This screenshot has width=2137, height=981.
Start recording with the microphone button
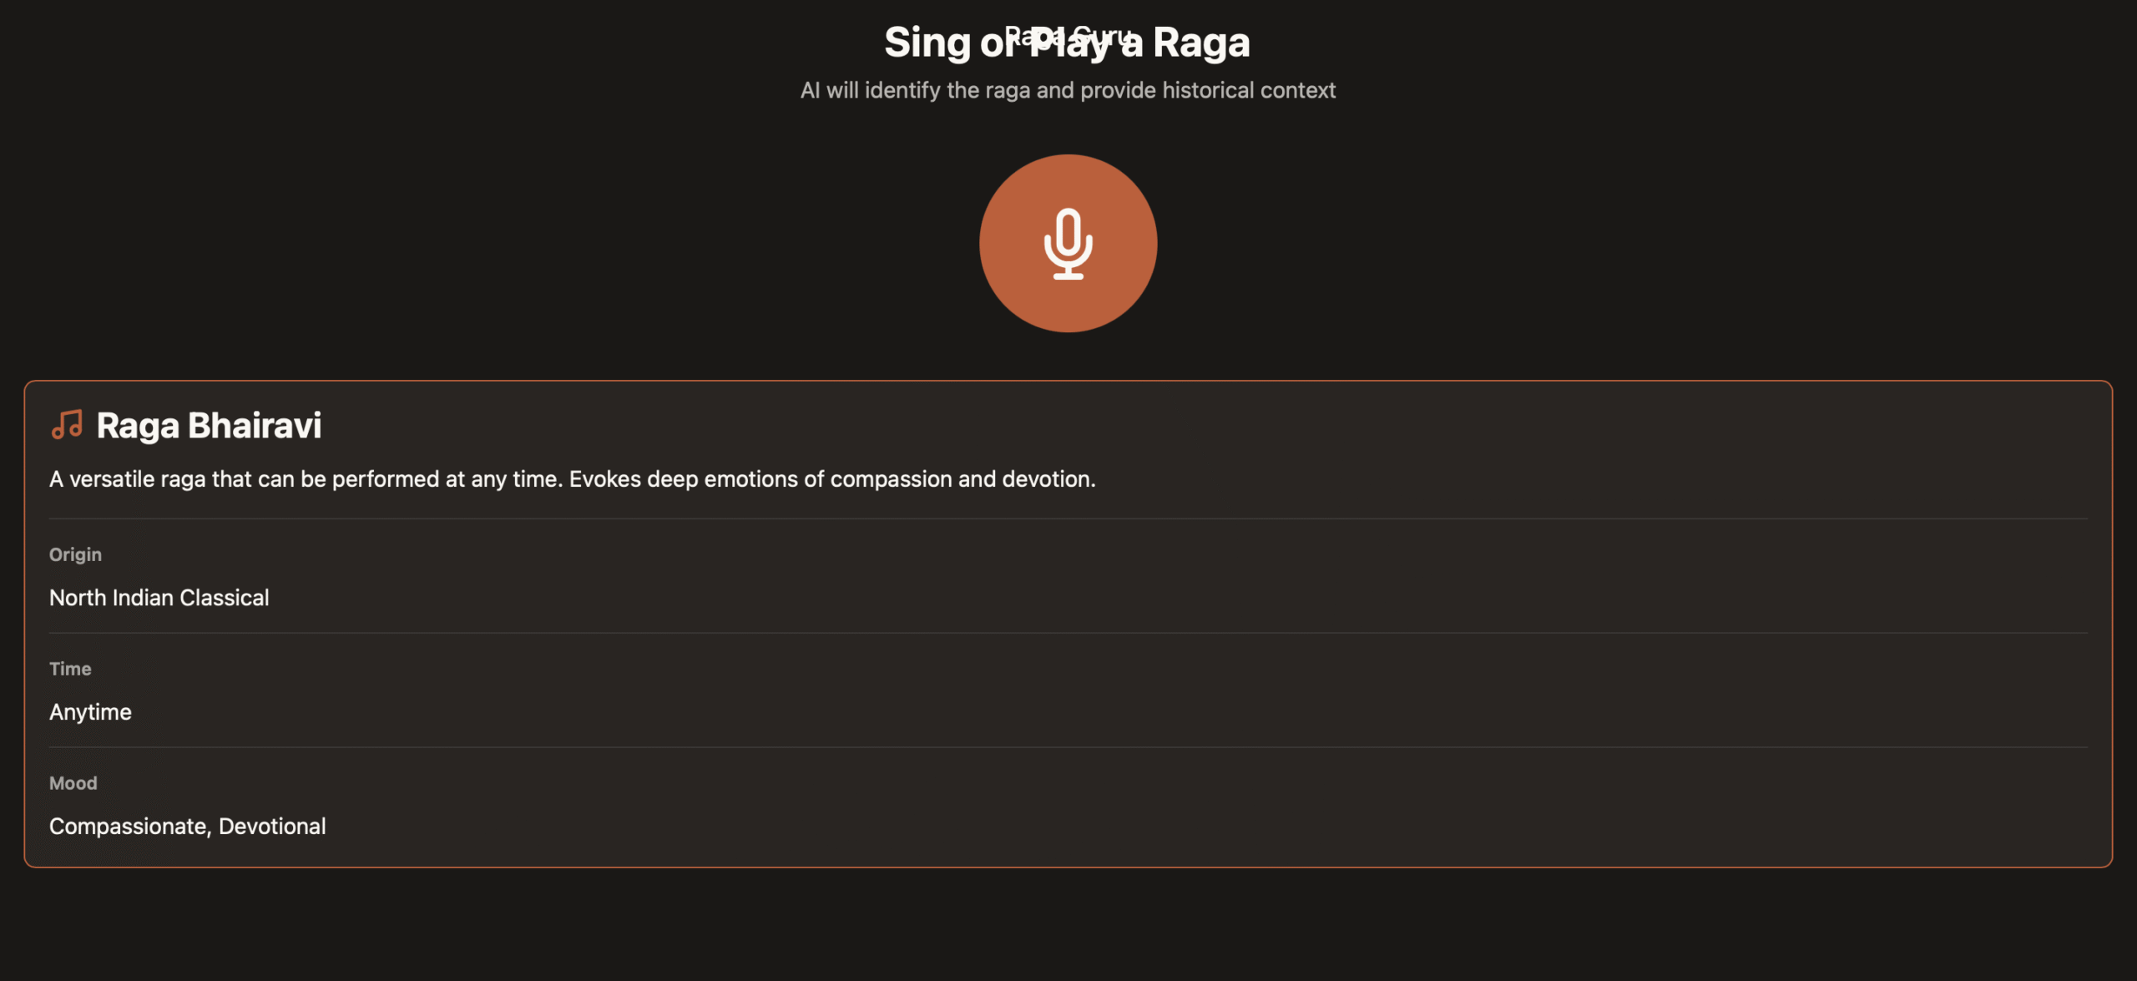point(1068,243)
